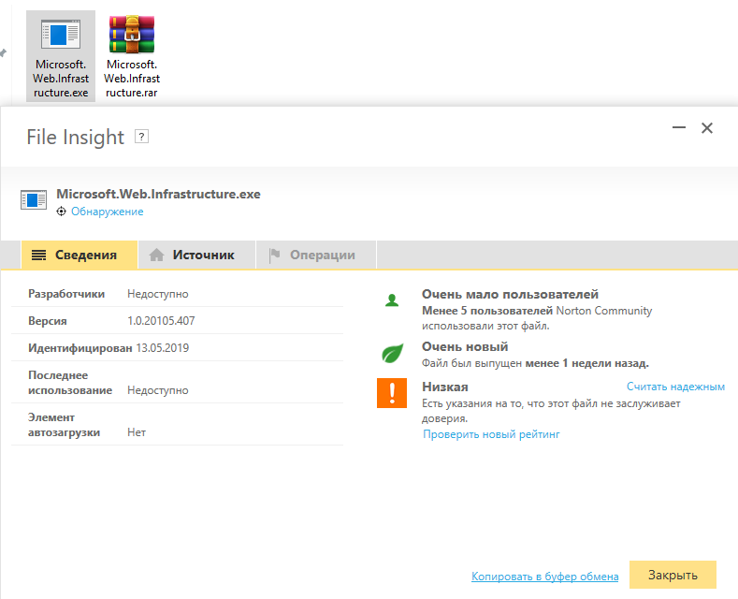Click the Microsoft.Web.Infrastructure.exe title text in dialog
Viewport: 738px width, 599px height.
click(x=159, y=194)
